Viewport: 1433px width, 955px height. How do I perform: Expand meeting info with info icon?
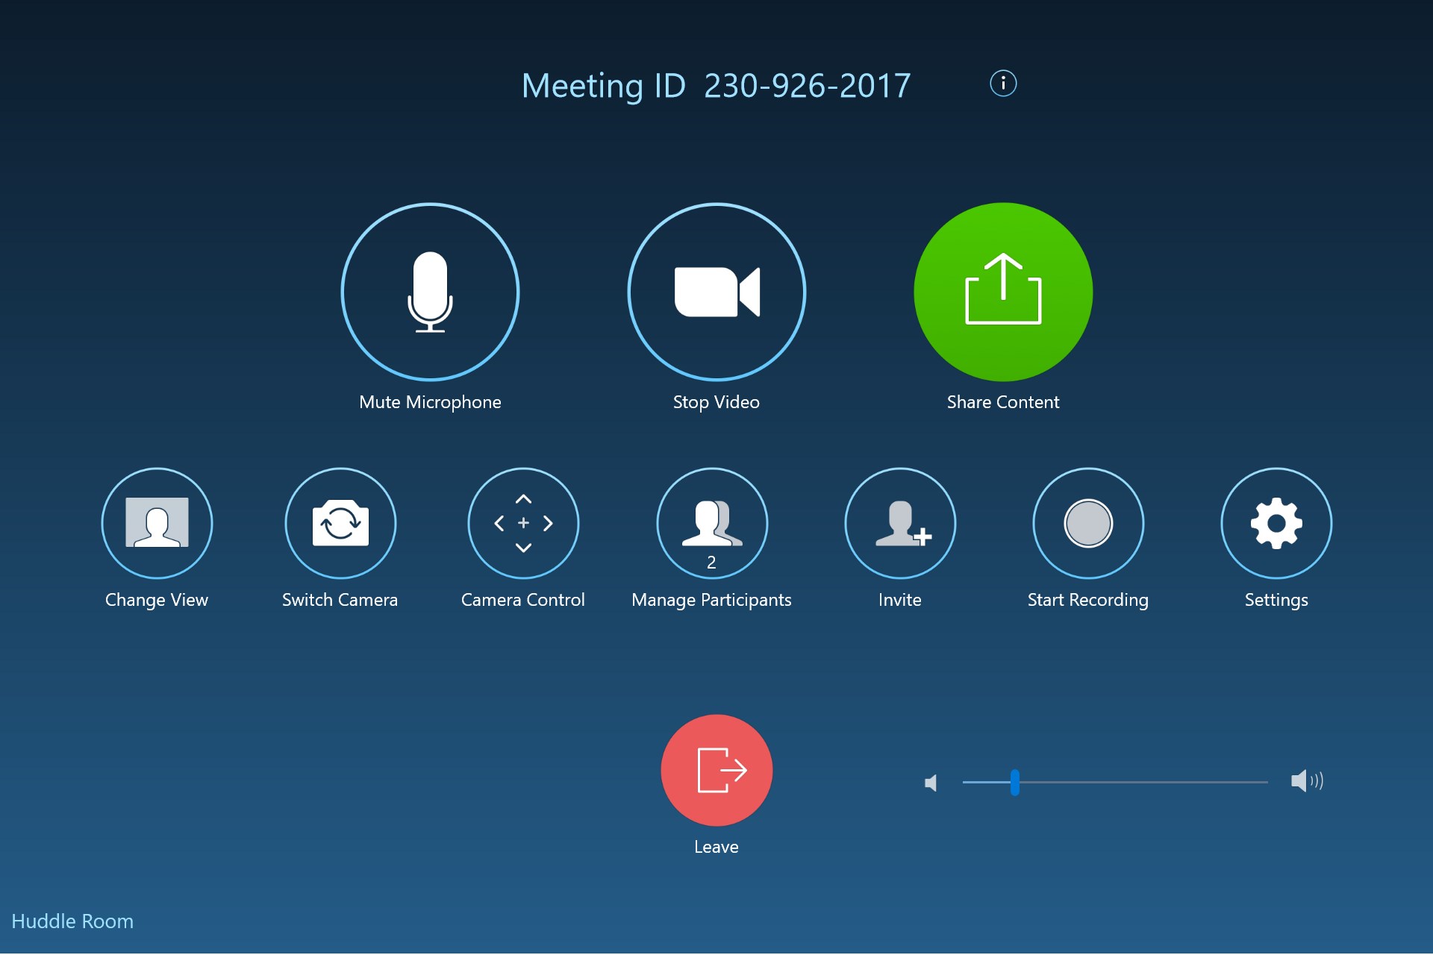pos(1003,81)
